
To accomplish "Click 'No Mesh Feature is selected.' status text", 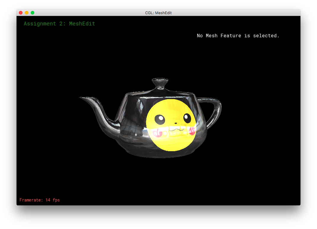I will point(238,36).
